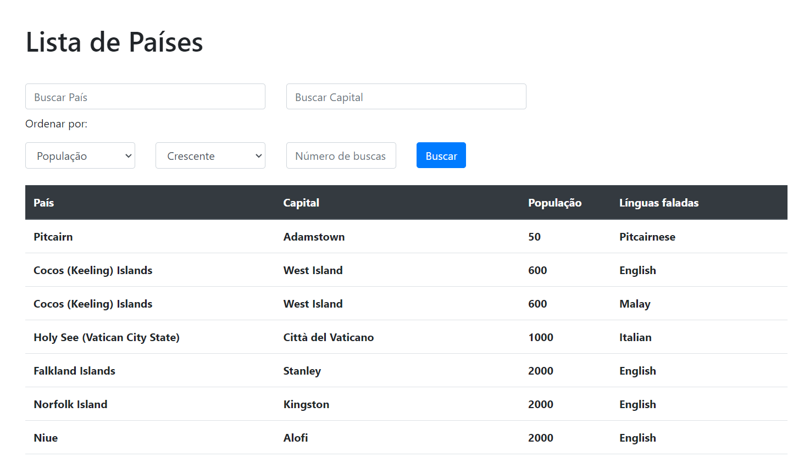Image resolution: width=793 pixels, height=457 pixels.
Task: Click West Island in the Malay row
Action: 313,304
